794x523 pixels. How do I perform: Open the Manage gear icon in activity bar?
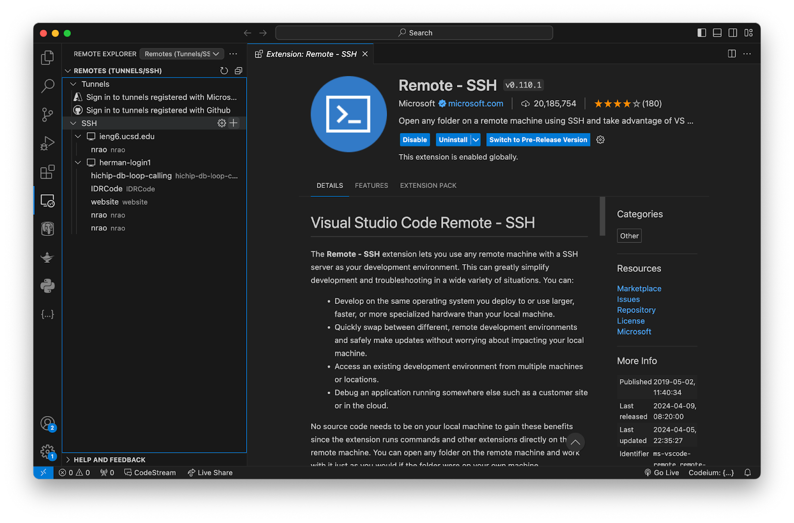point(48,452)
